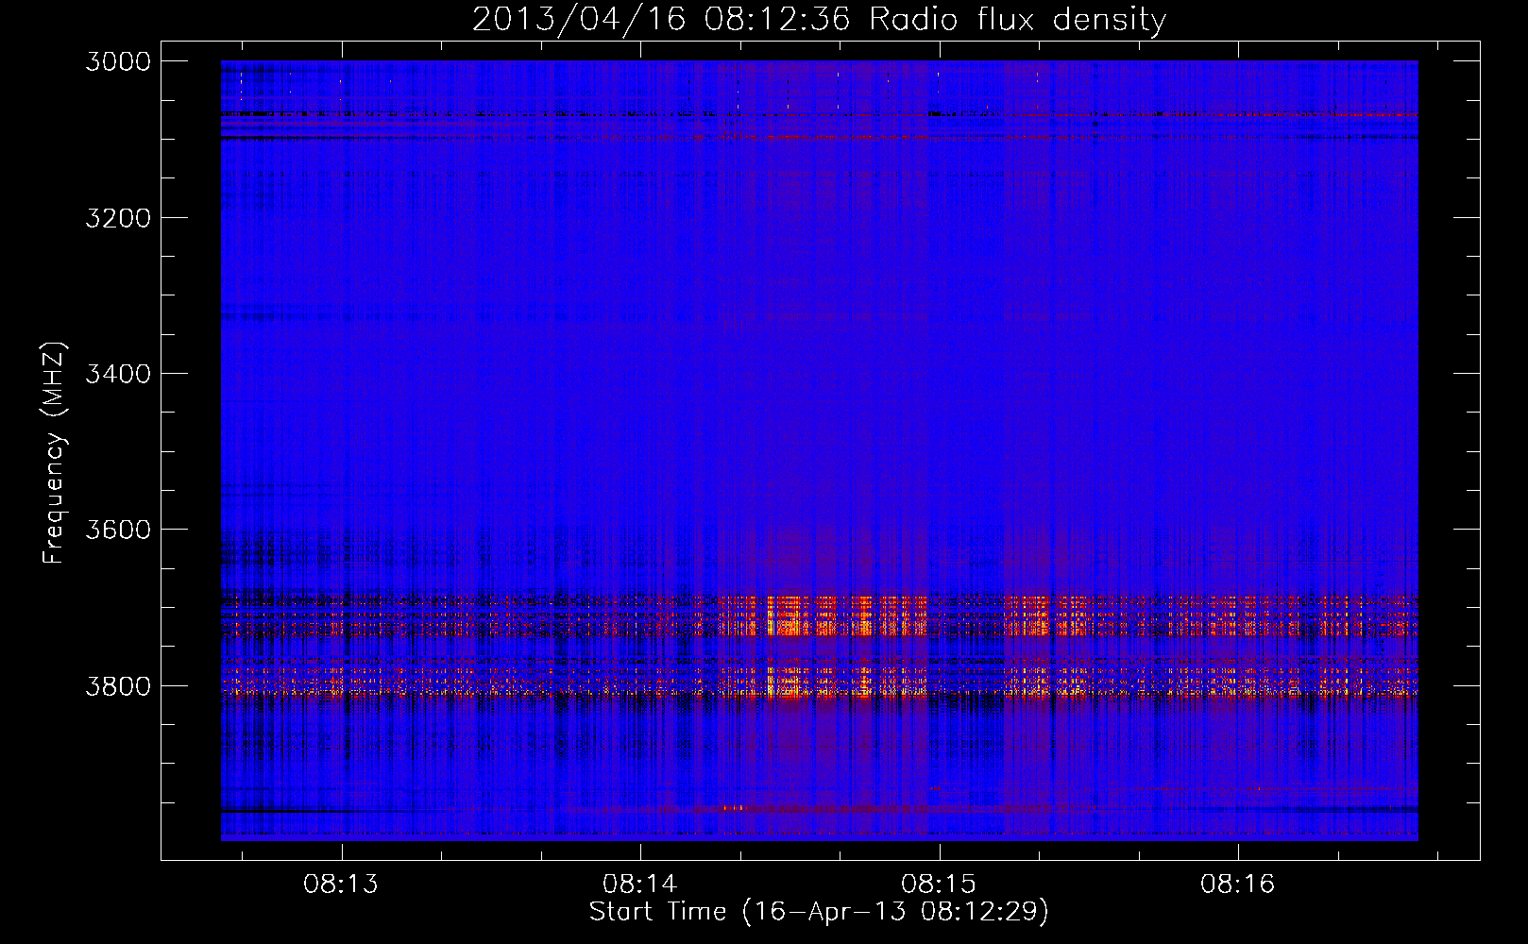The width and height of the screenshot is (1528, 944).
Task: Click the 'Start Time (16-Apr-13 08:12:29)' axis title
Action: [819, 912]
